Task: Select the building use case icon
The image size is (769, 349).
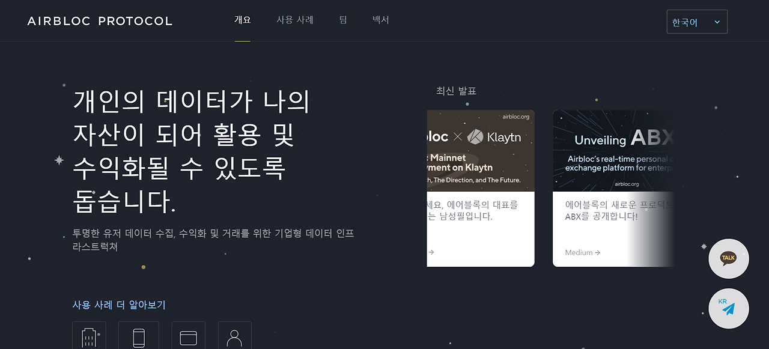Action: (89, 335)
